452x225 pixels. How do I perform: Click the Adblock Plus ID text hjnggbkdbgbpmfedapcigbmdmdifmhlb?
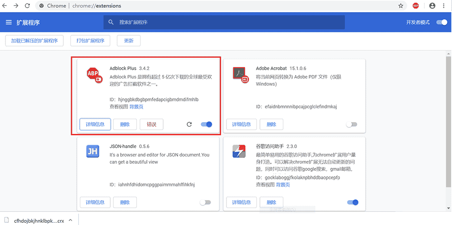click(x=158, y=100)
